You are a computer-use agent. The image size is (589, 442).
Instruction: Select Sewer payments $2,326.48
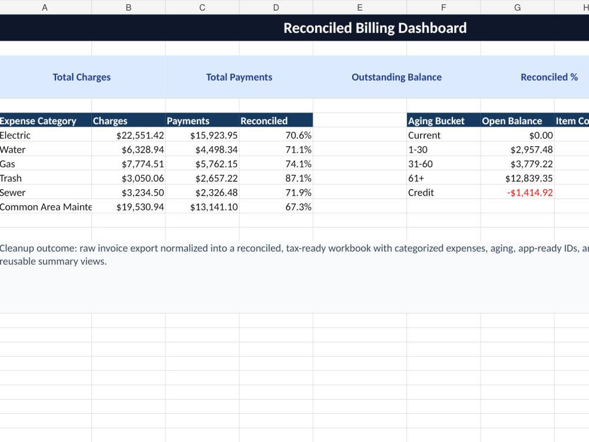coord(202,192)
